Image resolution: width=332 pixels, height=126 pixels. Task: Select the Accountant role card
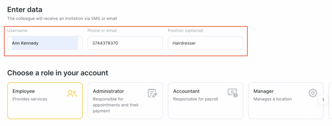206,101
